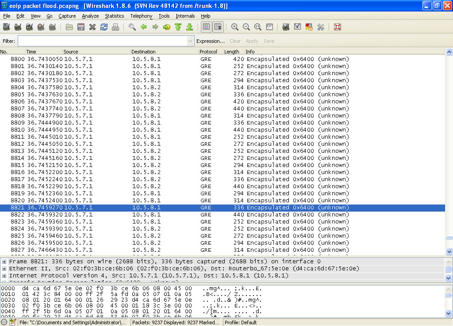
Task: Save the capture file with disk icon
Action: point(81,27)
